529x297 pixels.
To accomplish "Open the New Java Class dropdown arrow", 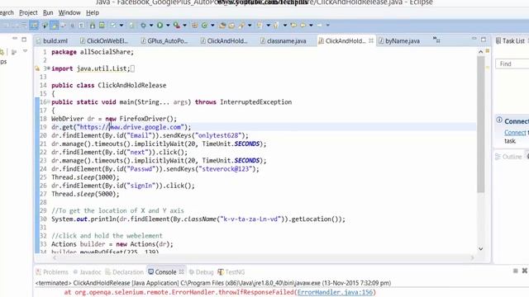I will click(x=212, y=25).
